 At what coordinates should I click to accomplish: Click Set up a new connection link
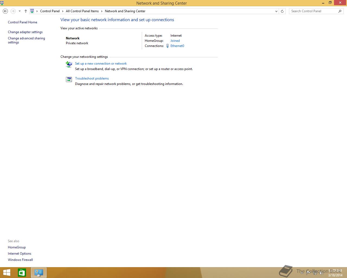[101, 64]
